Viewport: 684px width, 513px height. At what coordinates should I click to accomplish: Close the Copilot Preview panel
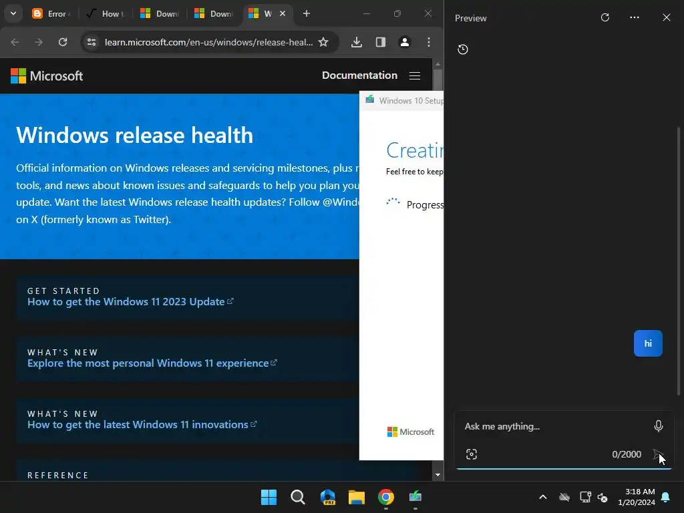[x=666, y=17]
